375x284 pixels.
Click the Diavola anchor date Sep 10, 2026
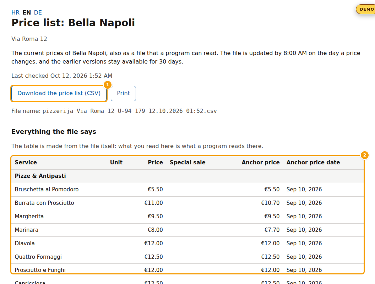click(x=304, y=244)
